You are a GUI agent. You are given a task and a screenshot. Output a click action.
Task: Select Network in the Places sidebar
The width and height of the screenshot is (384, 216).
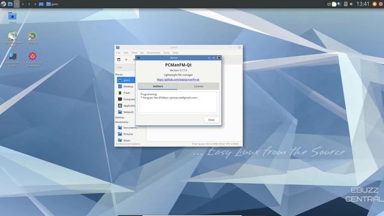pos(126,112)
